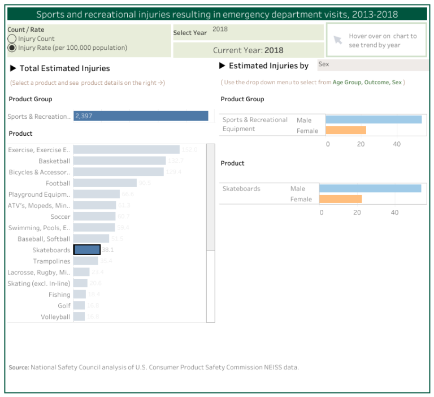
Task: Select Male bar for Sports & Recreational Equipment
Action: tap(374, 120)
